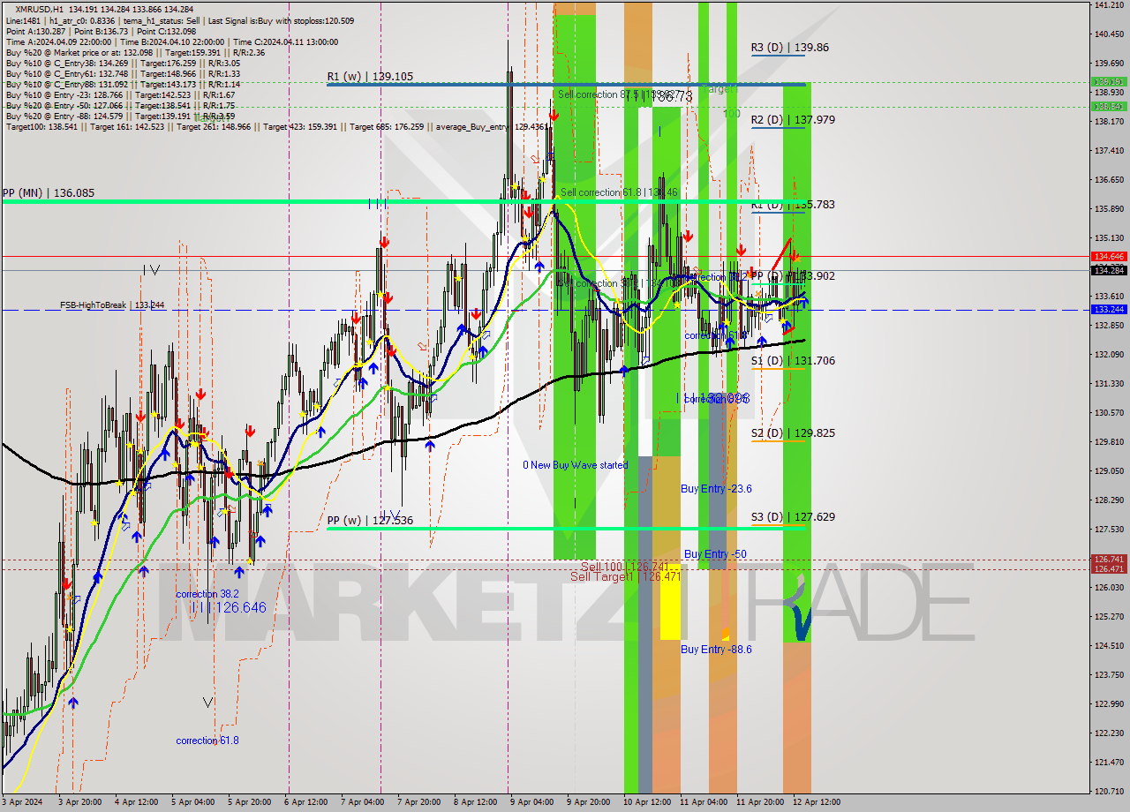The height and width of the screenshot is (812, 1130).
Task: Click the '8 Apr 12:00' time axis label
Action: 476,802
